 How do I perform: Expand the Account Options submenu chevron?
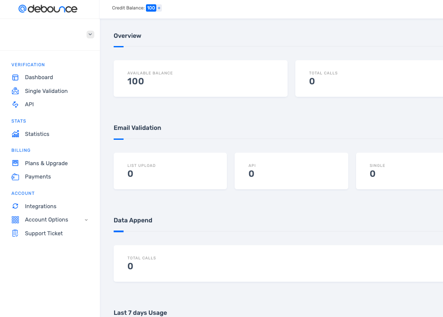pos(86,220)
